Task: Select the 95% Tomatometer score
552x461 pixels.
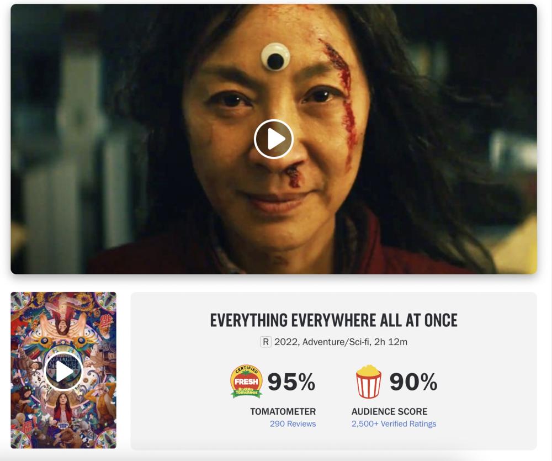Action: point(291,381)
